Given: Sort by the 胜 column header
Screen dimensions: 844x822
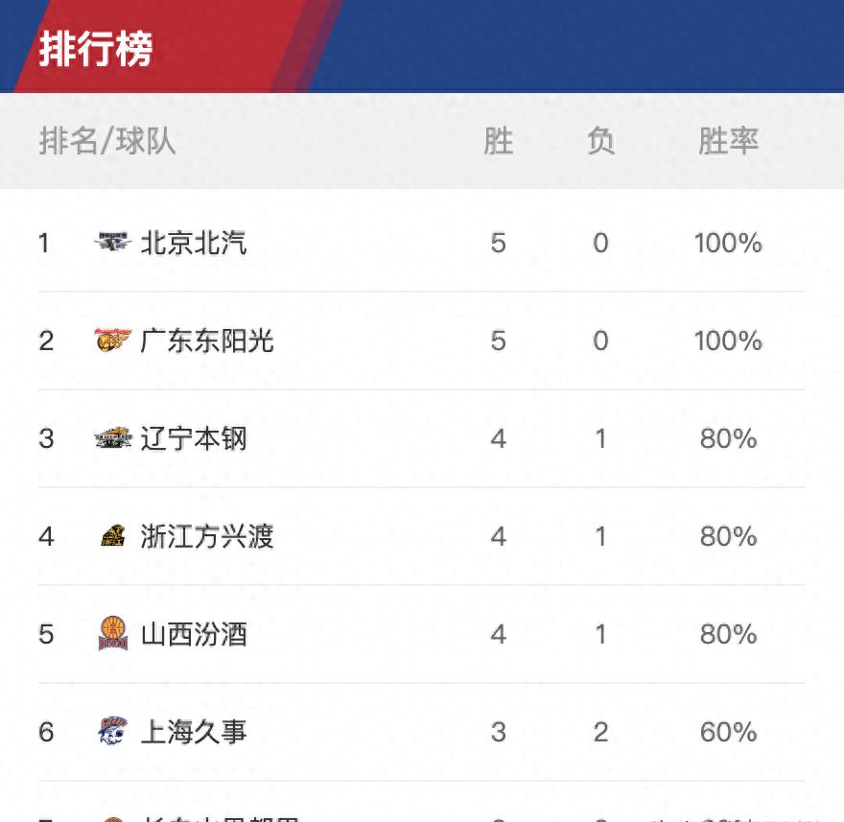Looking at the screenshot, I should (x=498, y=141).
